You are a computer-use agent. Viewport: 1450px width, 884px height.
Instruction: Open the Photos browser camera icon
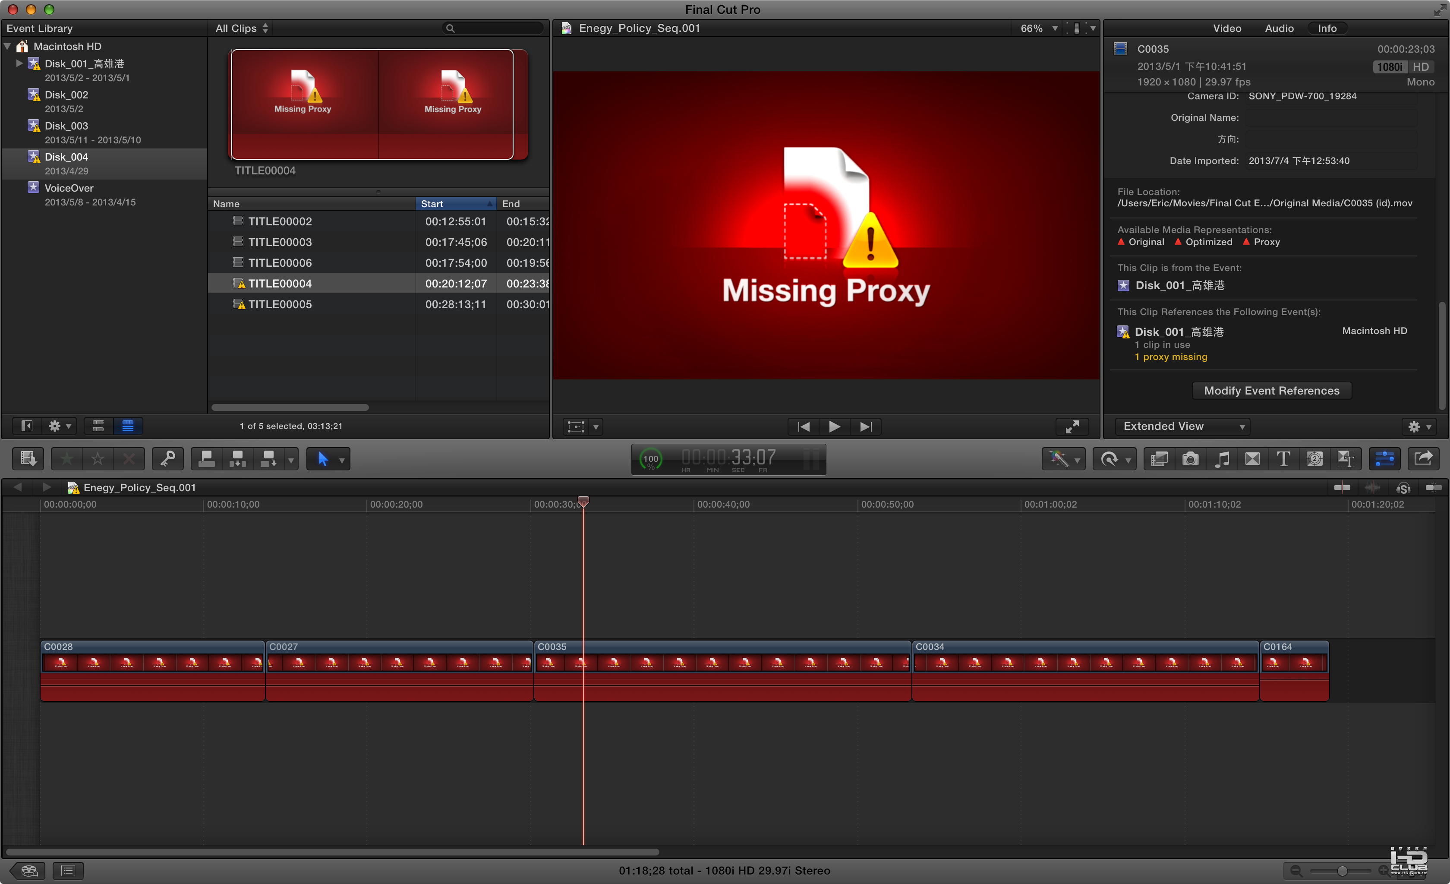click(1190, 458)
